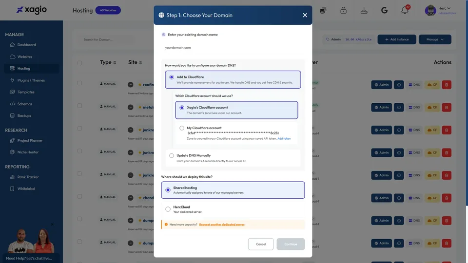This screenshot has width=468, height=263.
Task: Click info icon in first table row
Action: [x=399, y=85]
